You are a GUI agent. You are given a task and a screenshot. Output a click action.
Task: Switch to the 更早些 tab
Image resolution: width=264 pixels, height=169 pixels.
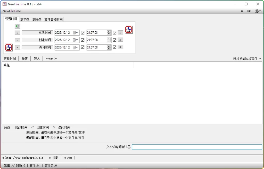pyautogui.click(x=24, y=19)
